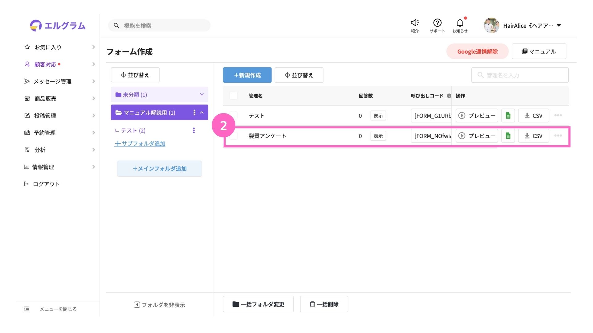Open the お知らせ notification bell
Screen dimensions: 593x333
click(460, 23)
